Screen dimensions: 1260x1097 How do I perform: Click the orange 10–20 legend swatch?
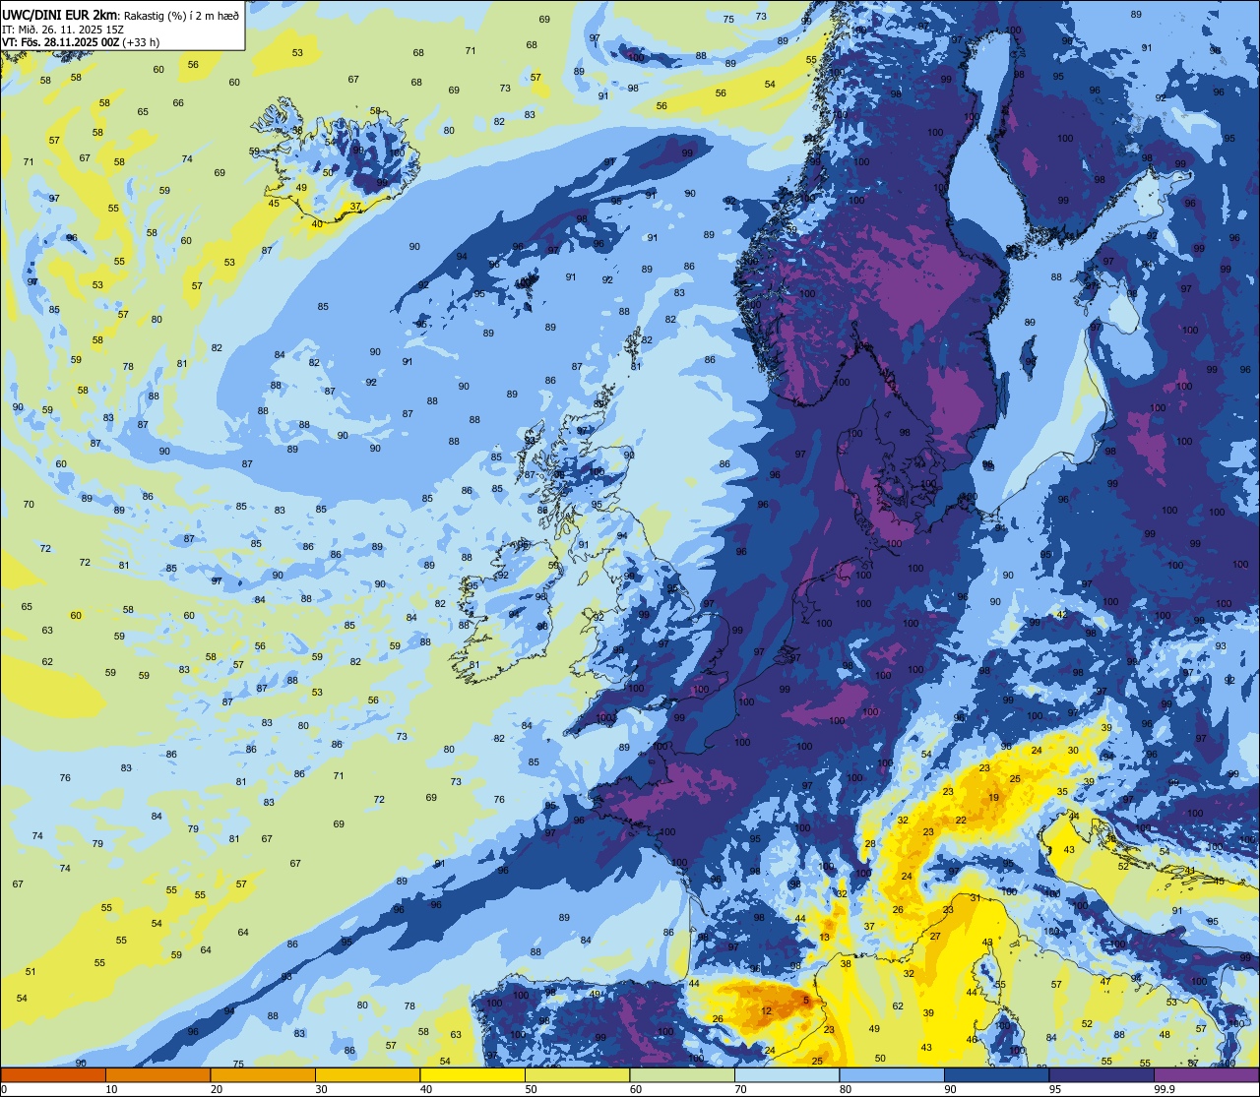(157, 1074)
